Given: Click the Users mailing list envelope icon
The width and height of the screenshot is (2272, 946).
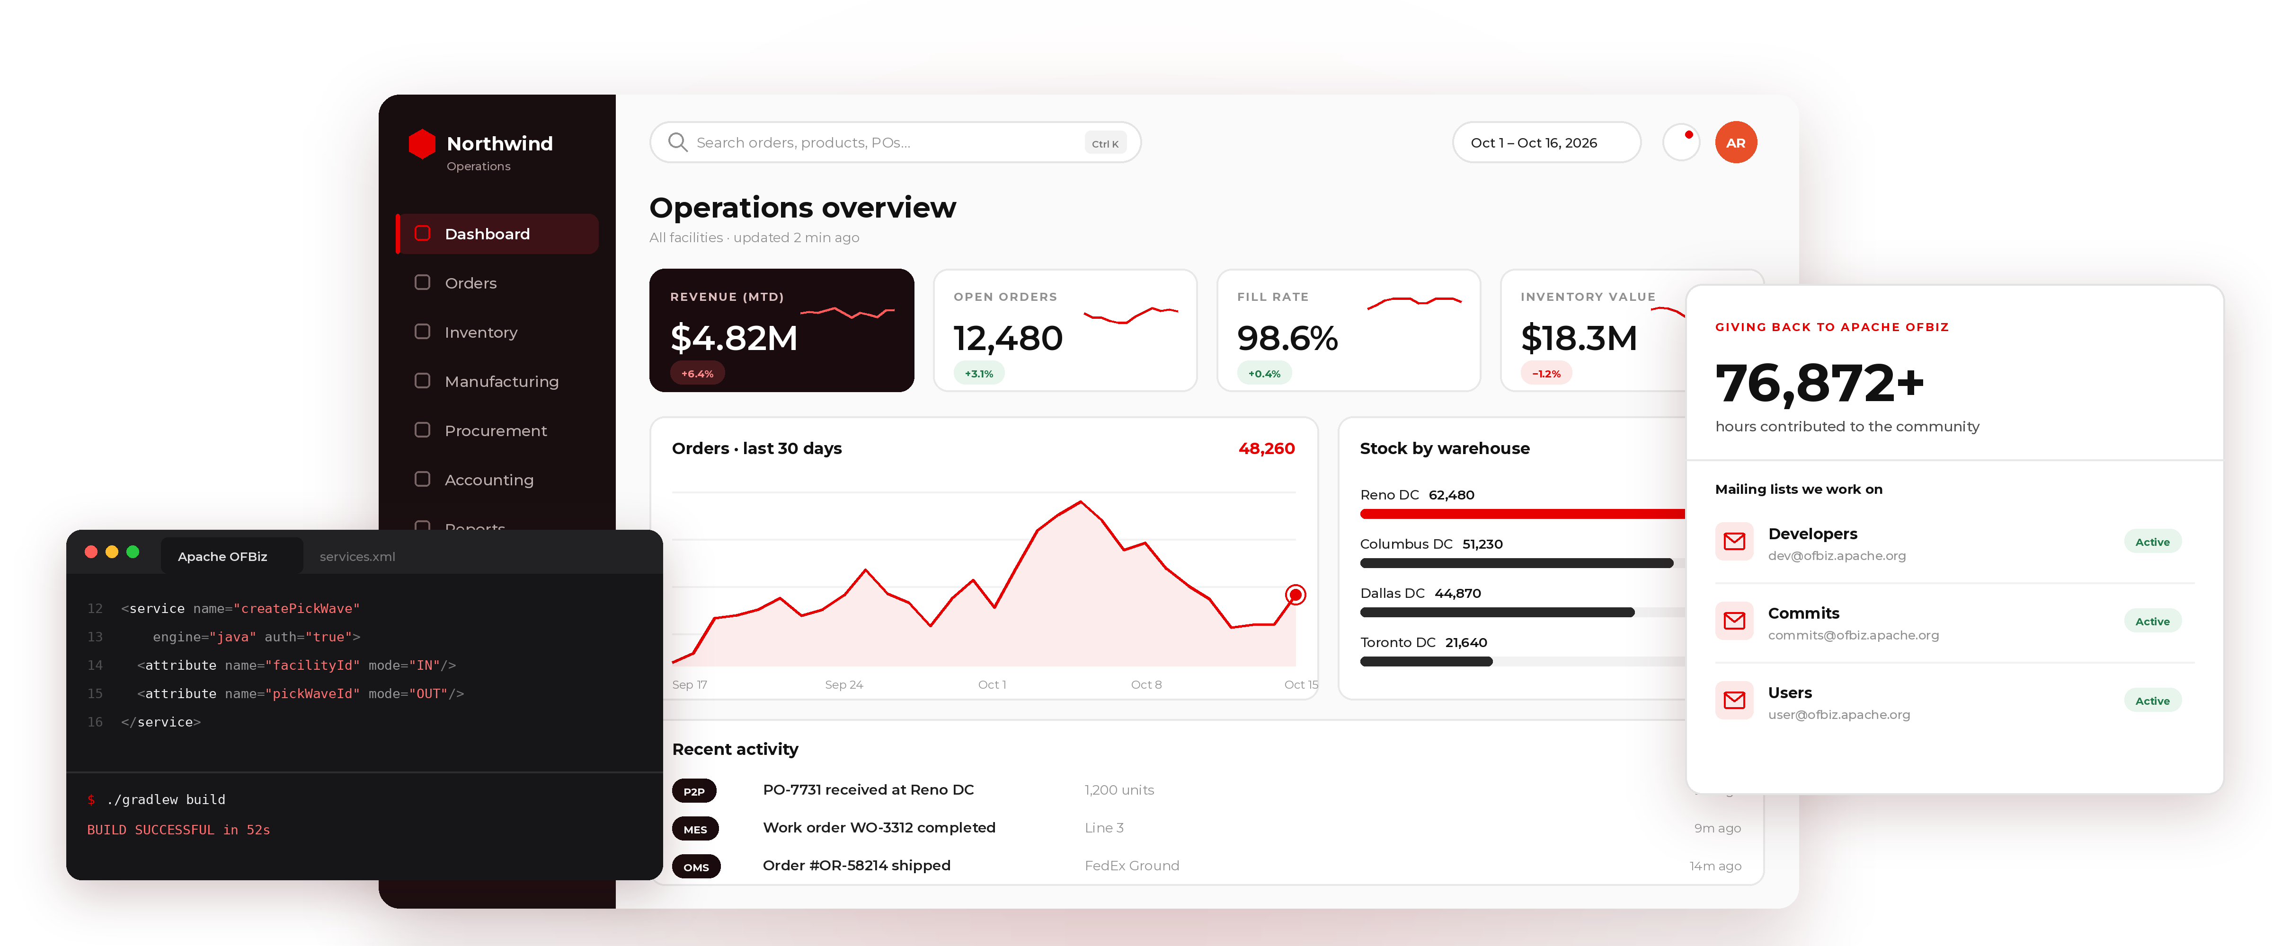Looking at the screenshot, I should tap(1734, 700).
